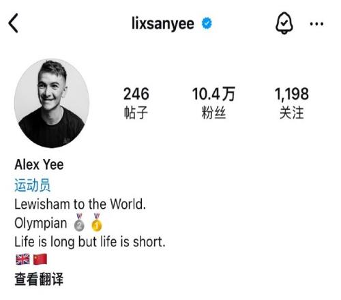
Task: Tap the back arrow icon
Action: tap(13, 23)
